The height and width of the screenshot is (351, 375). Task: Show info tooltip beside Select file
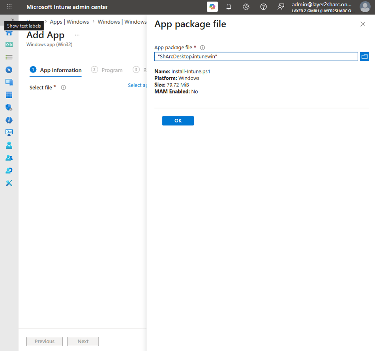[x=64, y=88]
